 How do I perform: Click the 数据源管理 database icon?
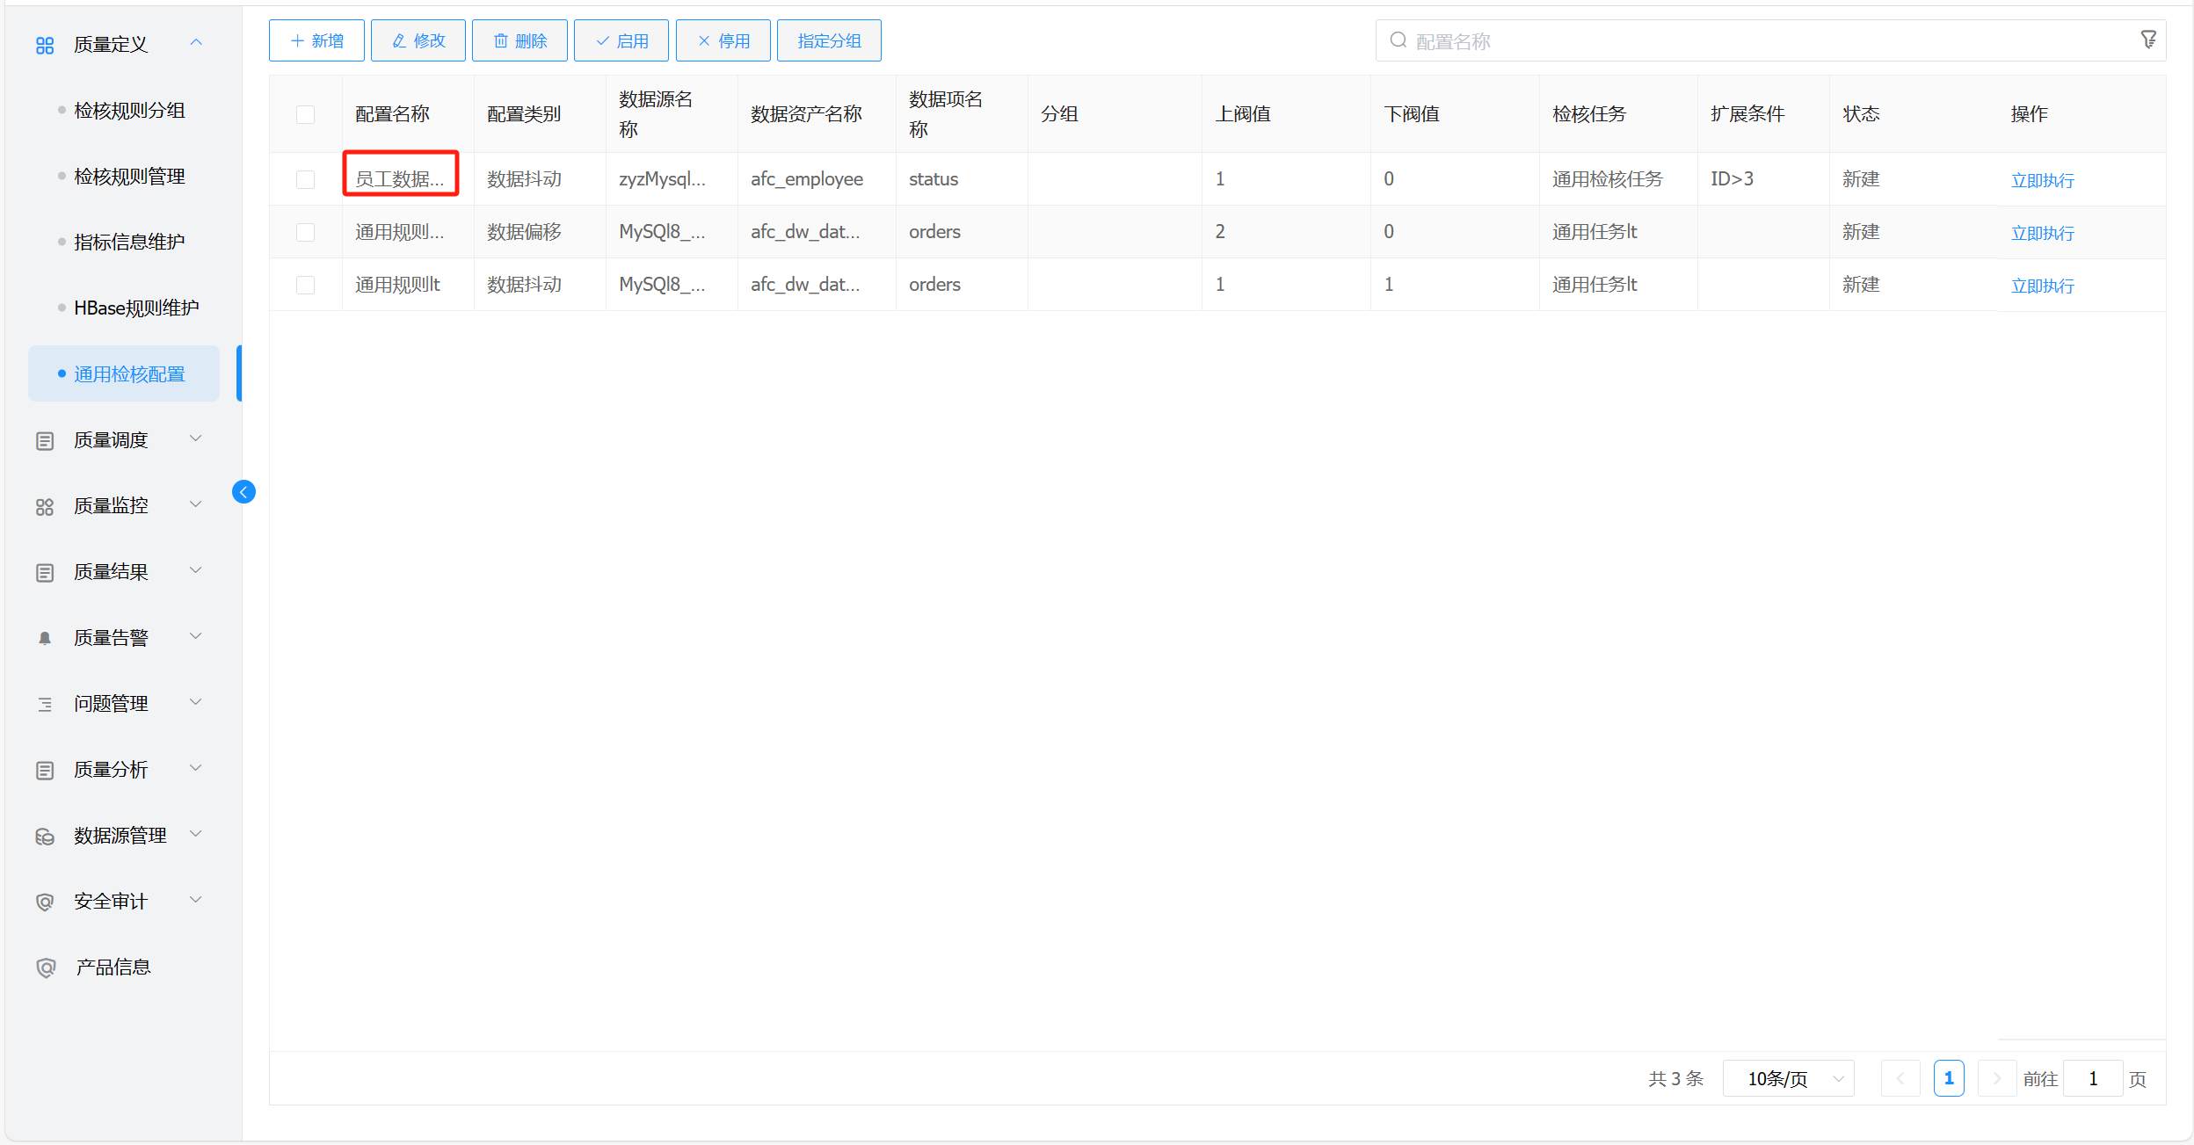pyautogui.click(x=45, y=837)
